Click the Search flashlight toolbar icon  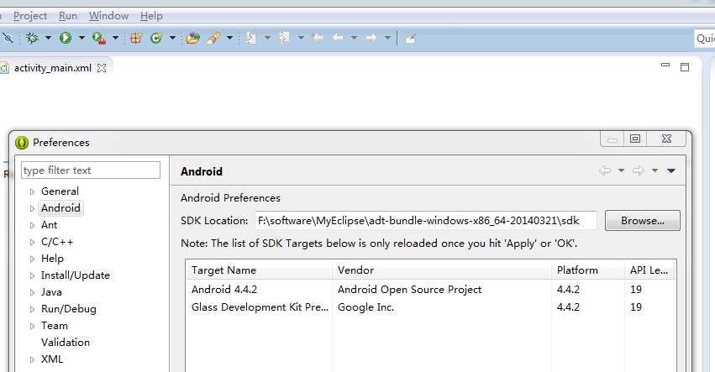pos(213,38)
